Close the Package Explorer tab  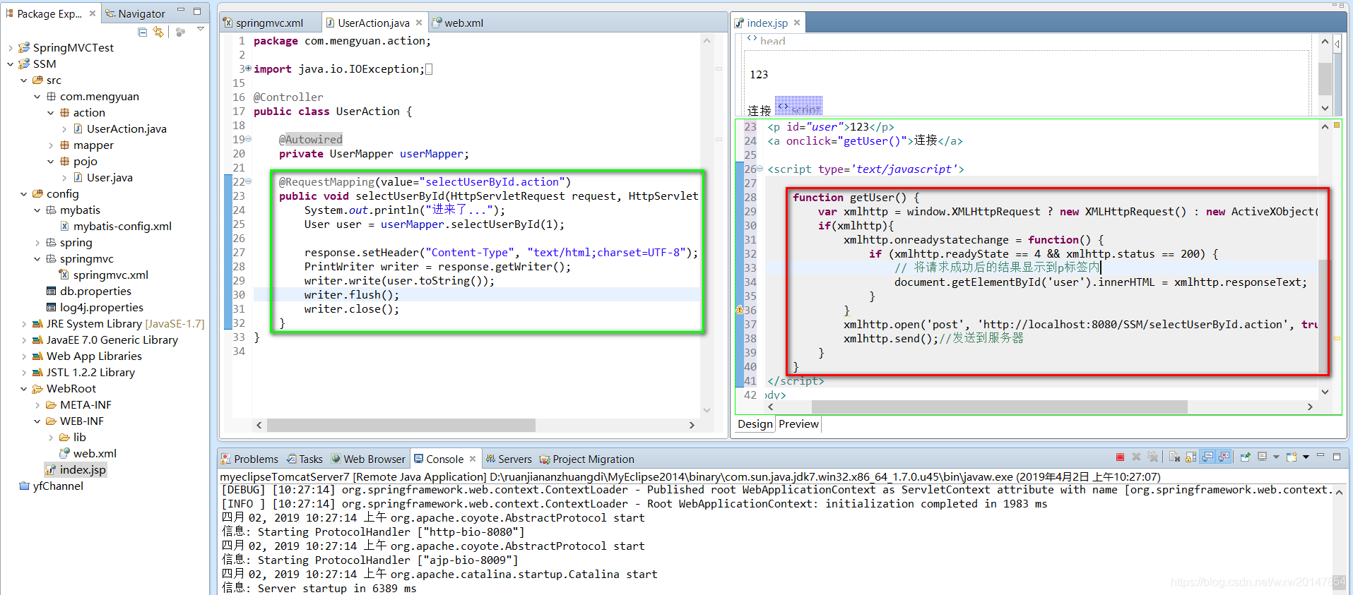coord(92,13)
